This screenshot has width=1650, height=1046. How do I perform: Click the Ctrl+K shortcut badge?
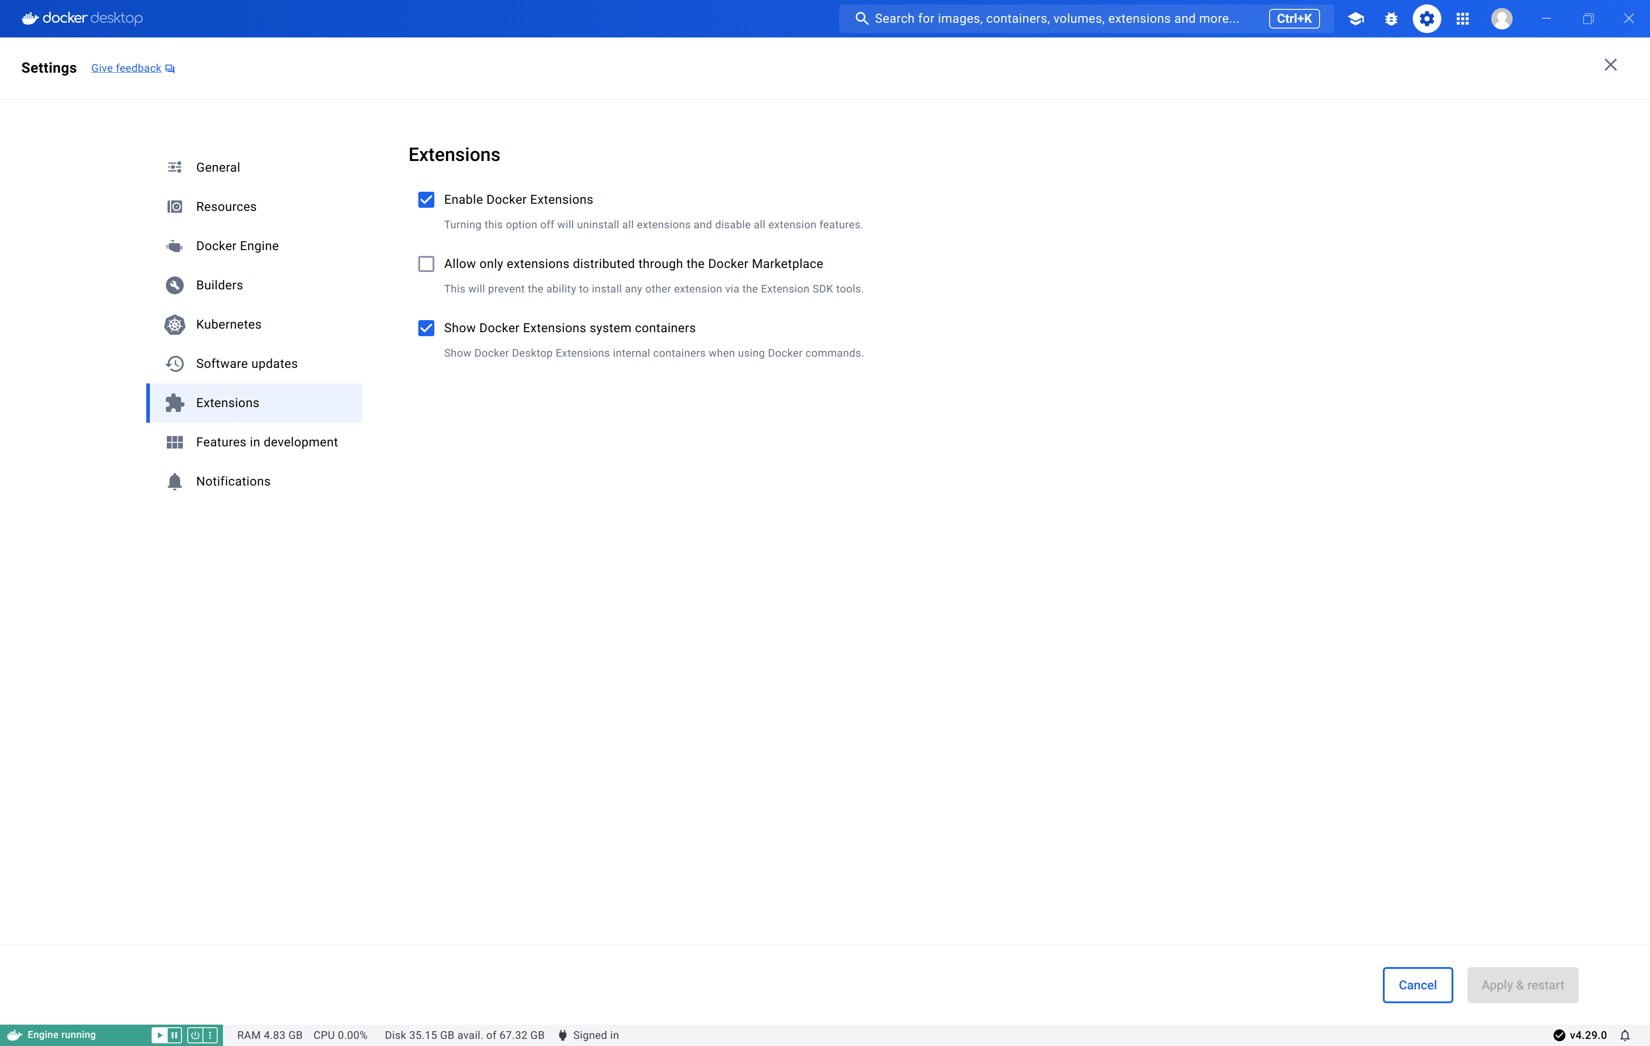point(1294,18)
